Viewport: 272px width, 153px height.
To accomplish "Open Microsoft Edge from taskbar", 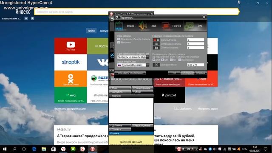I will pyautogui.click(x=34, y=149).
